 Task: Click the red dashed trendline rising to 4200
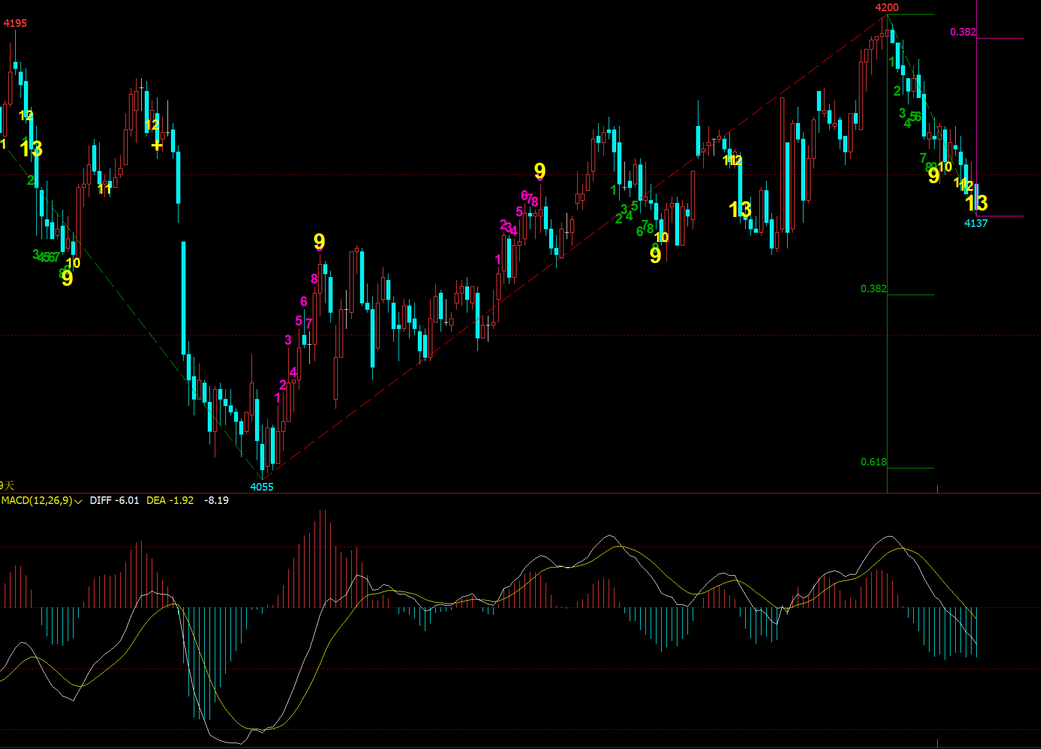pyautogui.click(x=575, y=245)
